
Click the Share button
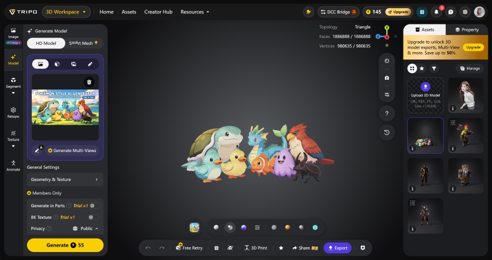(x=305, y=248)
